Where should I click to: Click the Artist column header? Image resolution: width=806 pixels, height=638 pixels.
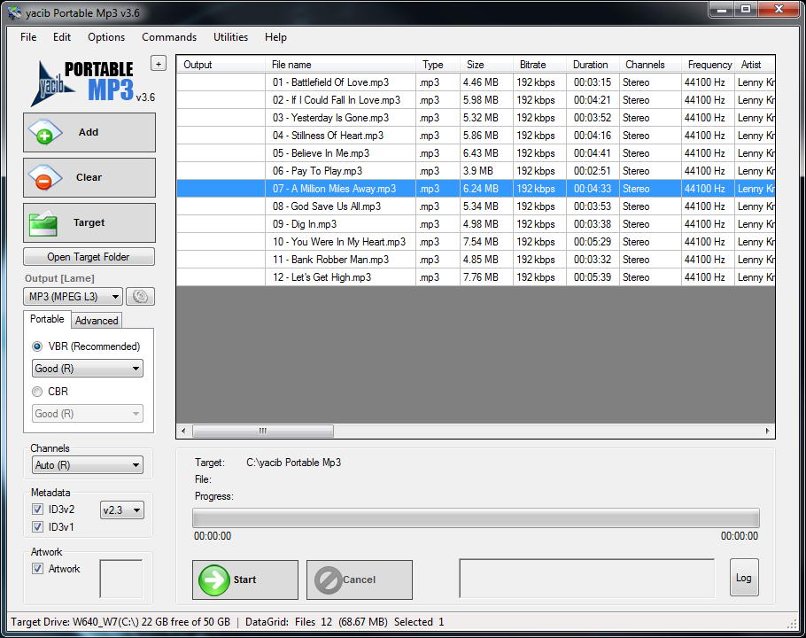coord(755,65)
